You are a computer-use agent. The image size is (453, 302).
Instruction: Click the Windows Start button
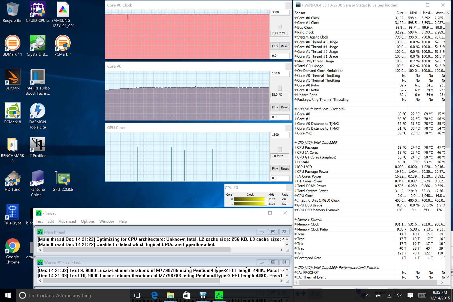(8, 295)
